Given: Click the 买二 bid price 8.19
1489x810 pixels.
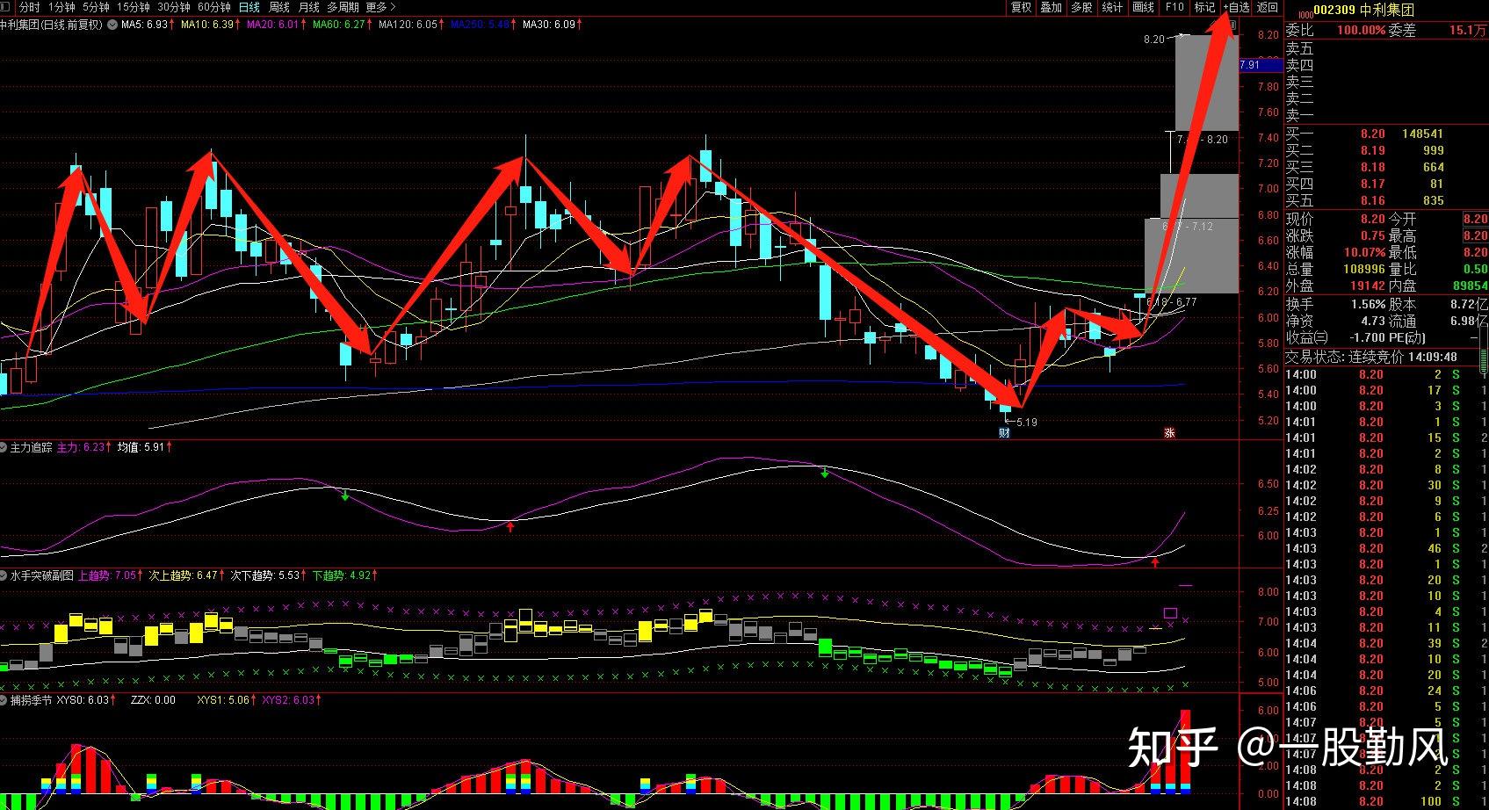Looking at the screenshot, I should click(1372, 151).
